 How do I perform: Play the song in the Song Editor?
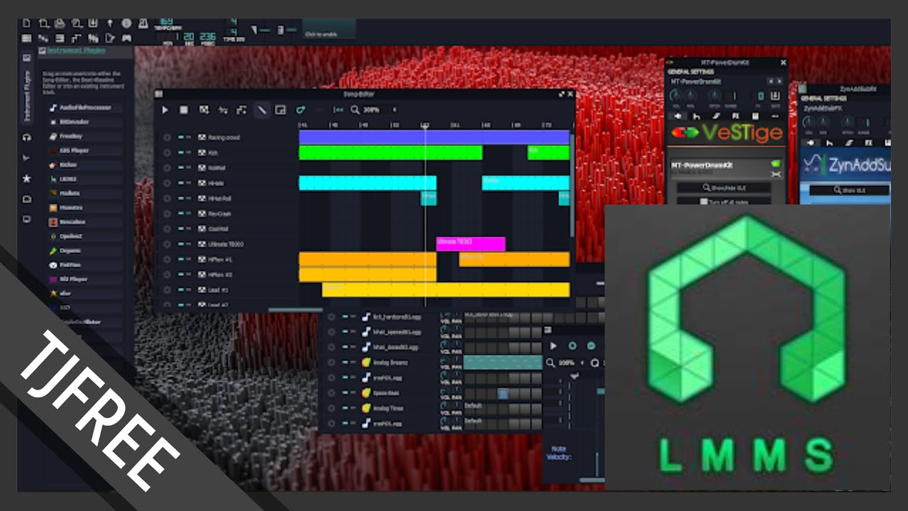165,110
